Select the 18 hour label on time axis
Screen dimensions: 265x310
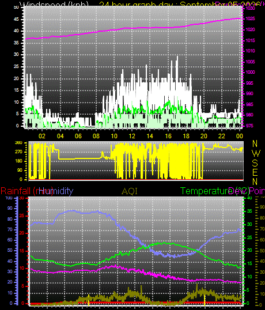point(186,136)
